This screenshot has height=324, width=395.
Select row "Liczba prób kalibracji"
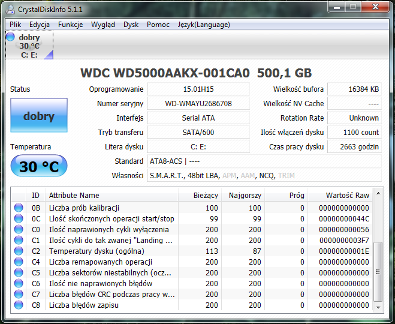click(x=192, y=208)
